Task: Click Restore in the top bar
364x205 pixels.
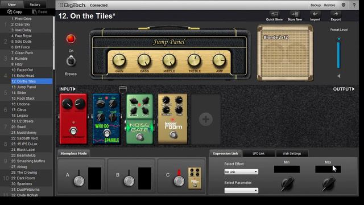Action: tap(329, 5)
